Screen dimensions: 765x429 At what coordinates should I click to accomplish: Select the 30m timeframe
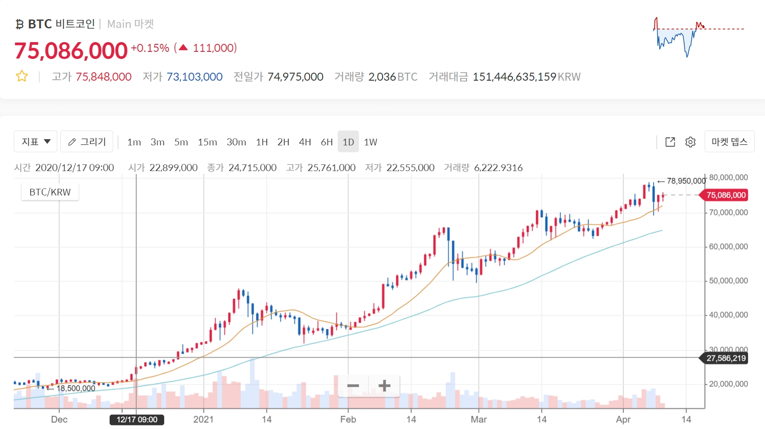point(237,142)
